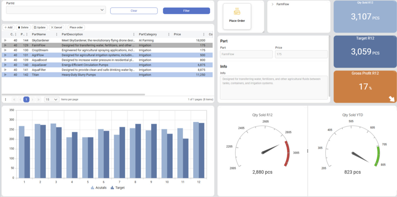Click the Place Order burger icon
The image size is (397, 197).
tap(237, 12)
